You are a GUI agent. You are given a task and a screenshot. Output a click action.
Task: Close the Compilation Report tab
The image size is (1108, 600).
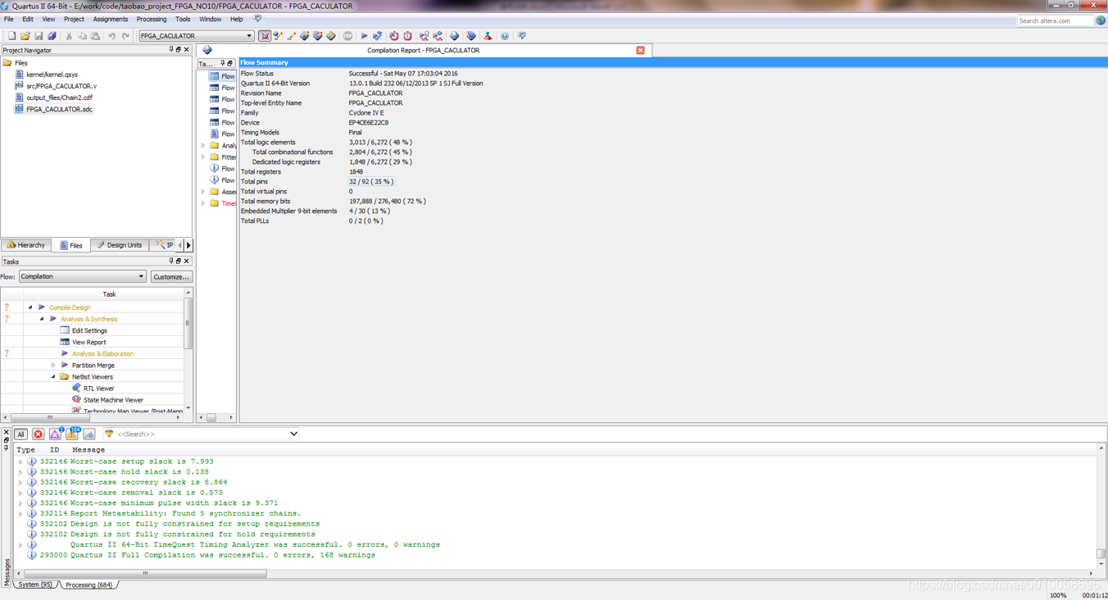[x=641, y=50]
